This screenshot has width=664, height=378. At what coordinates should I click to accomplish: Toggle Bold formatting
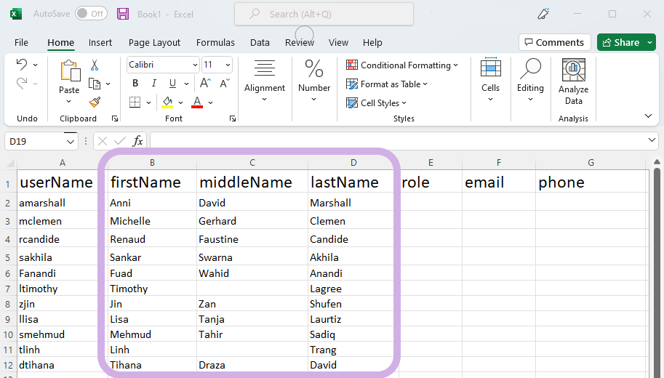tap(135, 84)
